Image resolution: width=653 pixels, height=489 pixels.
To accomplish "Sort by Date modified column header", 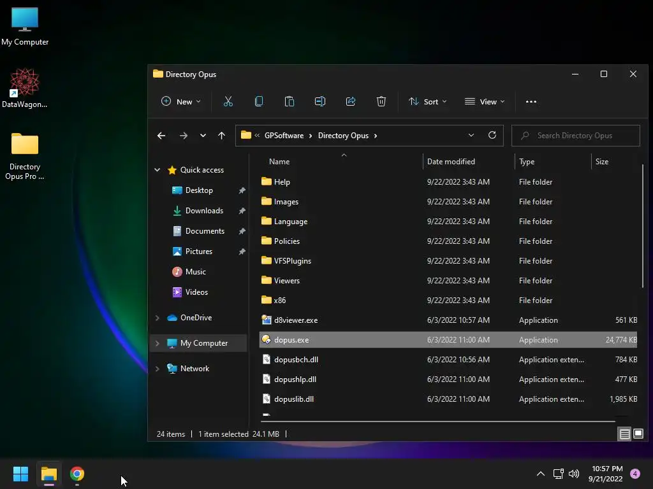I will tap(469, 161).
